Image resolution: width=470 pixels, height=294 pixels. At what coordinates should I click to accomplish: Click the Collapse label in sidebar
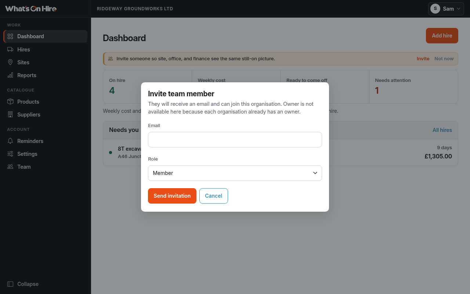click(28, 284)
